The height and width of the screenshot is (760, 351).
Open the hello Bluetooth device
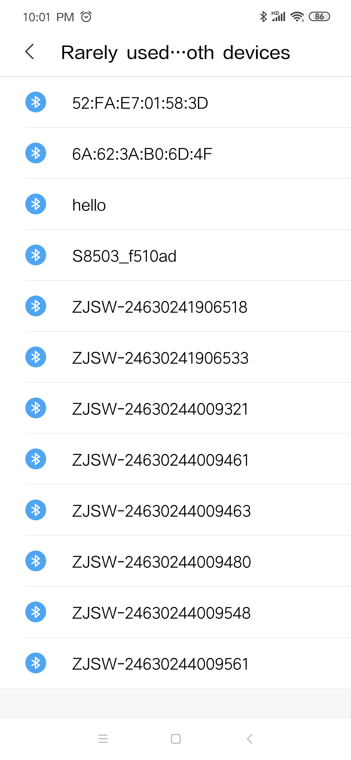[x=89, y=205]
